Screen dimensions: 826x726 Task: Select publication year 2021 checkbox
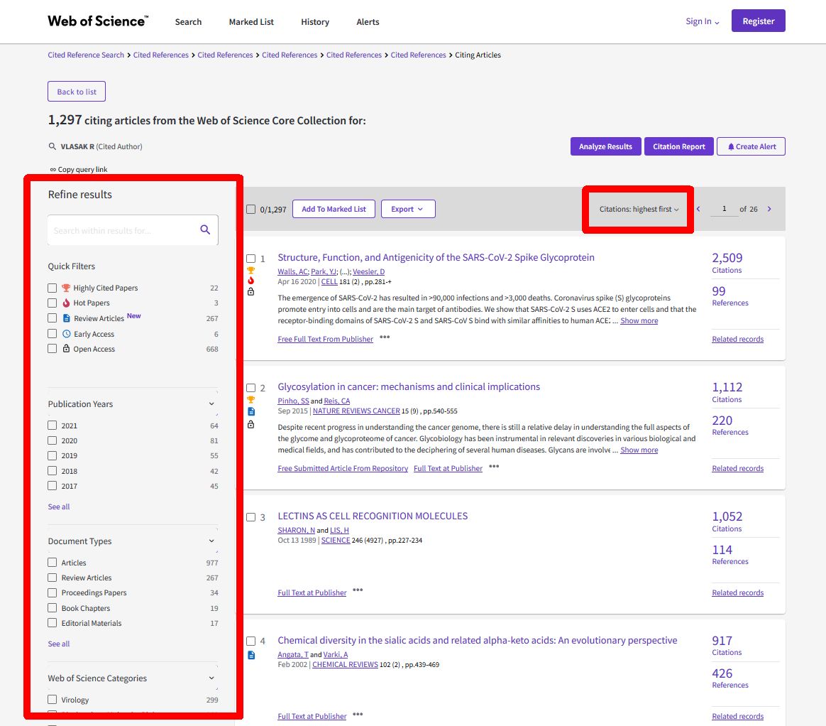[x=52, y=426]
